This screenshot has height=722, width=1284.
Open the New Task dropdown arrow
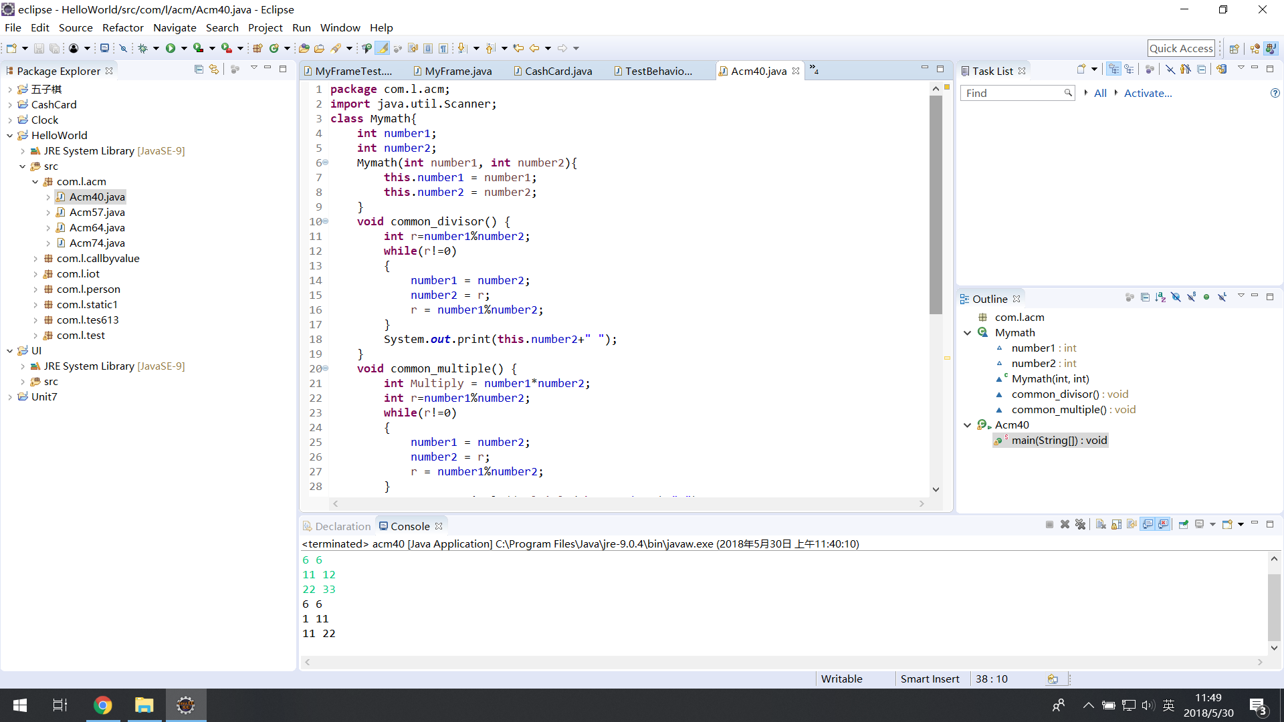pyautogui.click(x=1094, y=69)
